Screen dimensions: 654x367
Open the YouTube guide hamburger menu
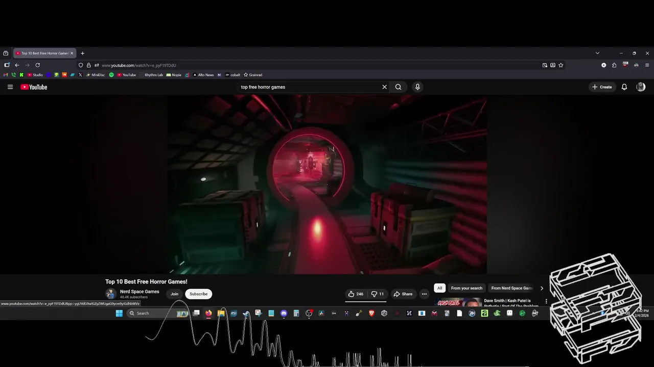click(x=10, y=87)
